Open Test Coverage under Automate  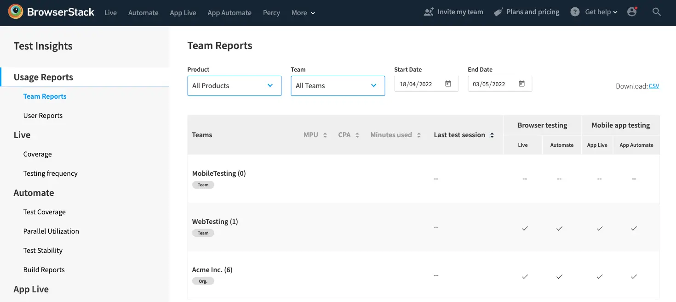click(x=44, y=212)
